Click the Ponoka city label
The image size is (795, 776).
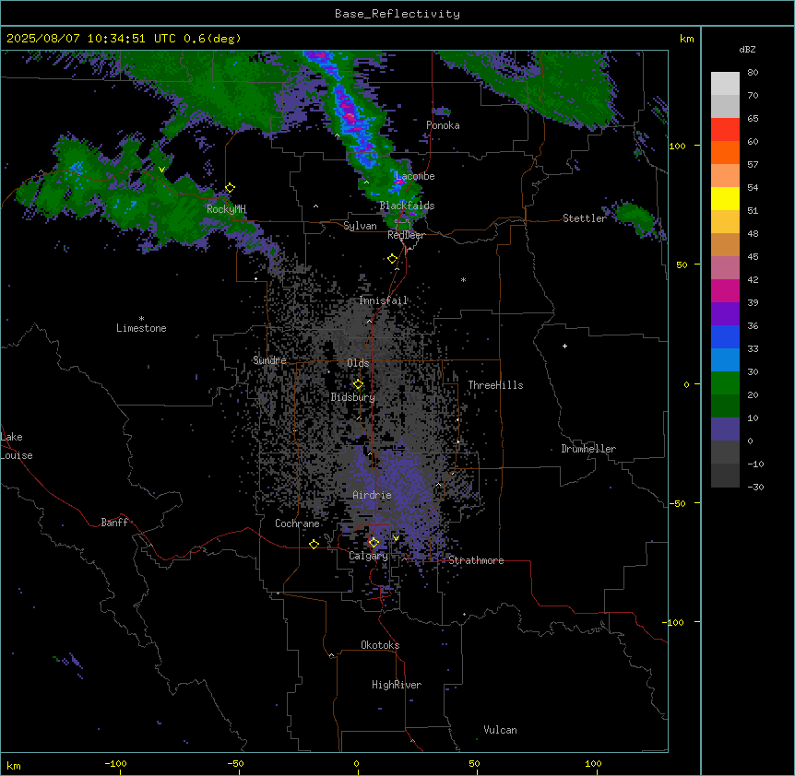(x=443, y=125)
